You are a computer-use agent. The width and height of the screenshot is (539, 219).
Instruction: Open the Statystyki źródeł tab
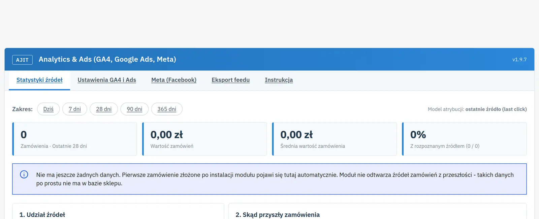[39, 80]
